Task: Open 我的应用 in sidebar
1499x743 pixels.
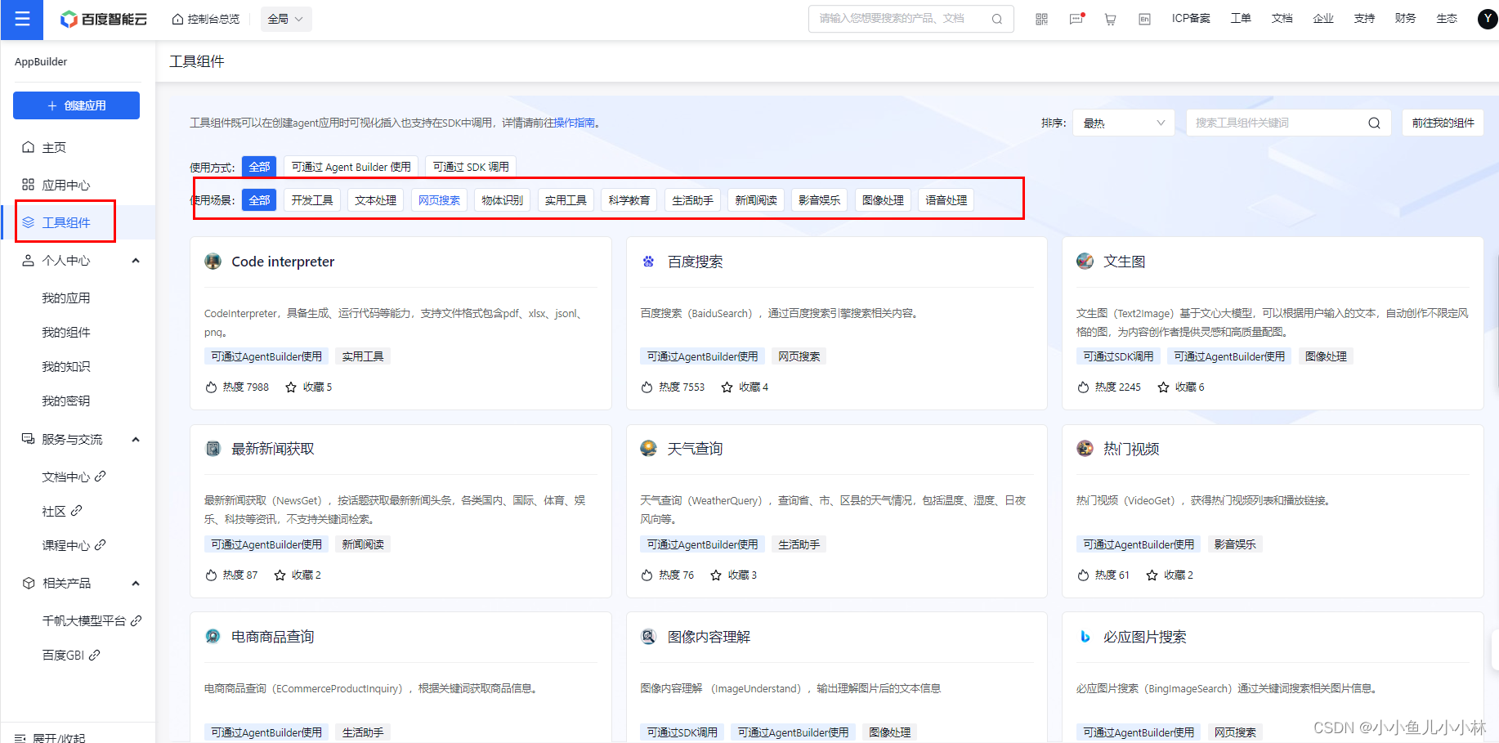Action: [x=66, y=298]
